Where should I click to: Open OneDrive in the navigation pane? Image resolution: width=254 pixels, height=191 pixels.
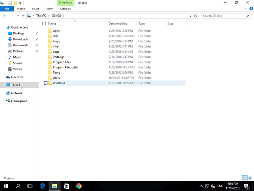(x=17, y=77)
